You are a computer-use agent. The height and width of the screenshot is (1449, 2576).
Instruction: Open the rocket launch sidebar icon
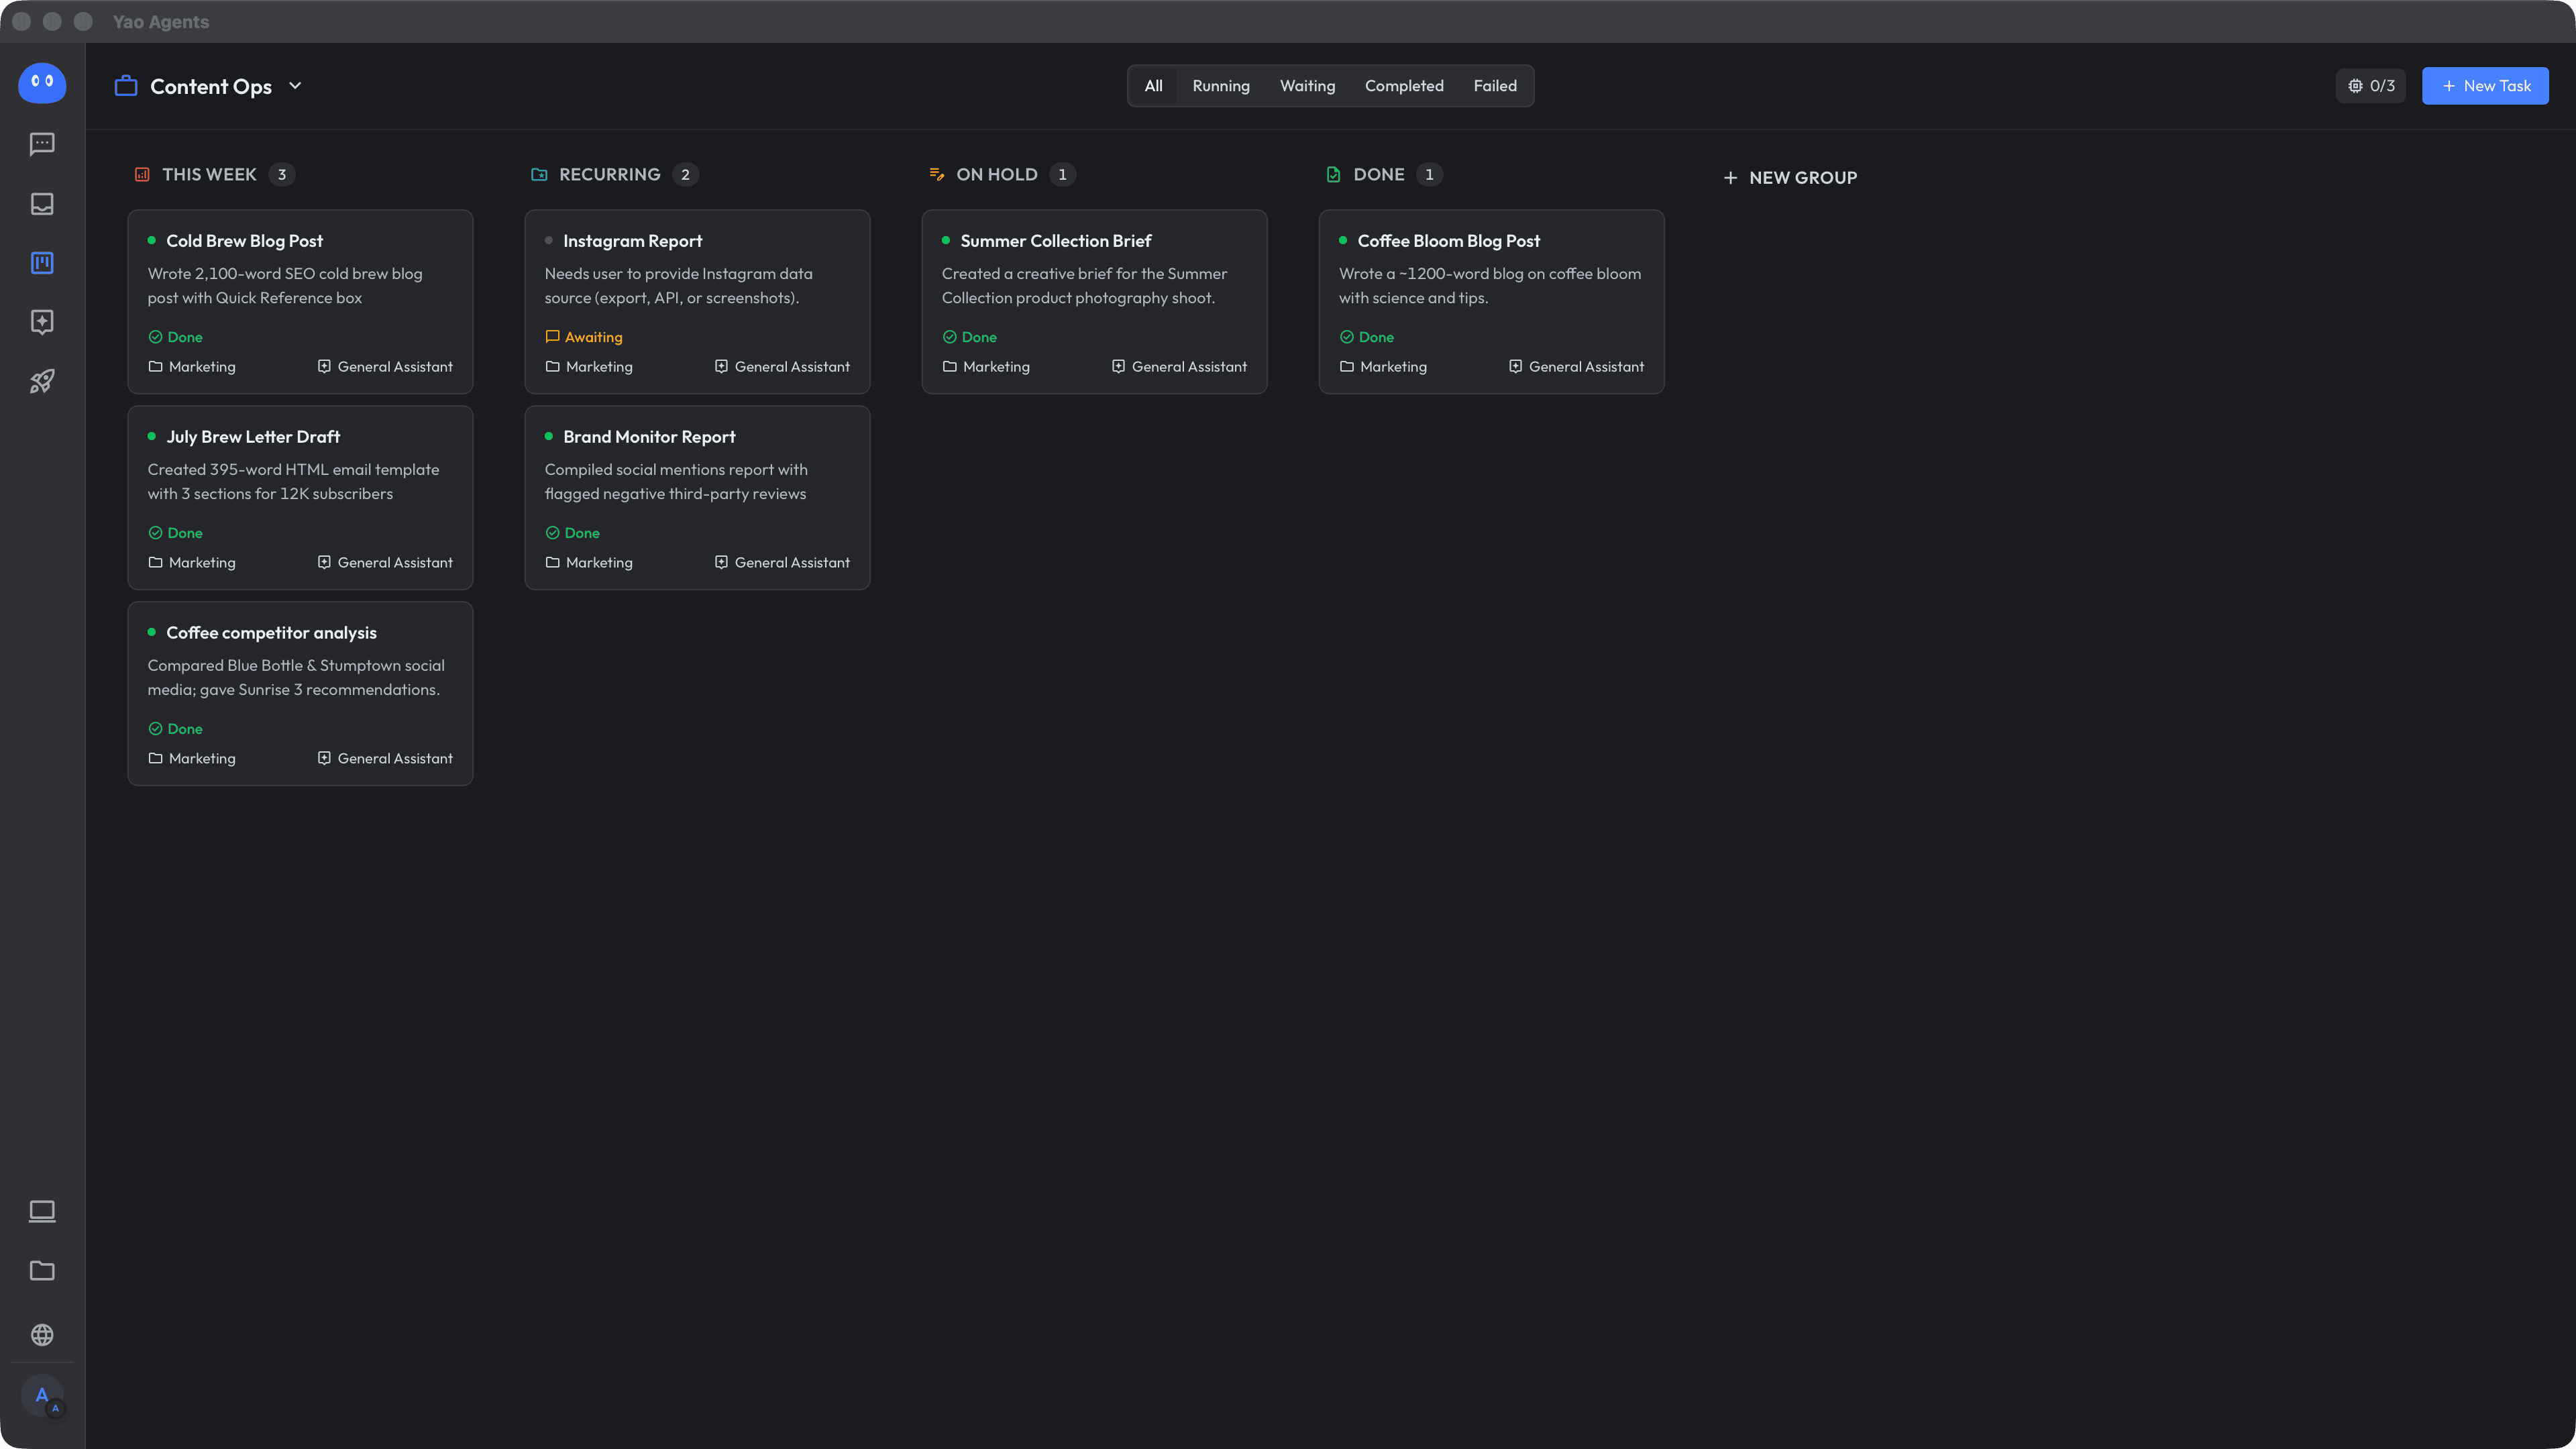42,381
